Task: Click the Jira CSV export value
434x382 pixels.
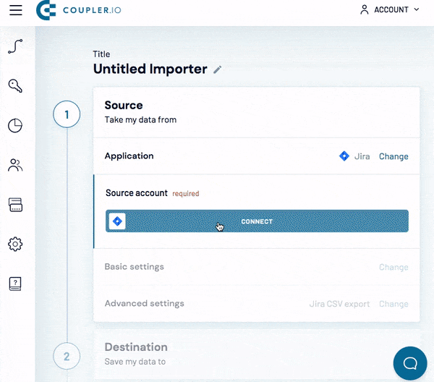Action: coord(339,304)
